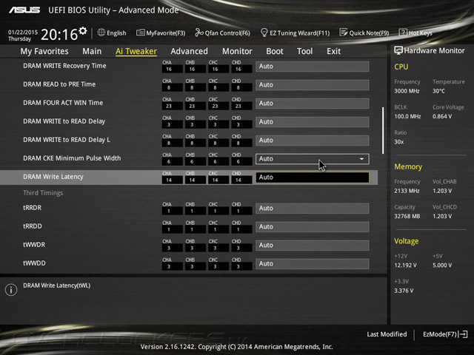
Task: Click the Last Modified button
Action: click(387, 334)
